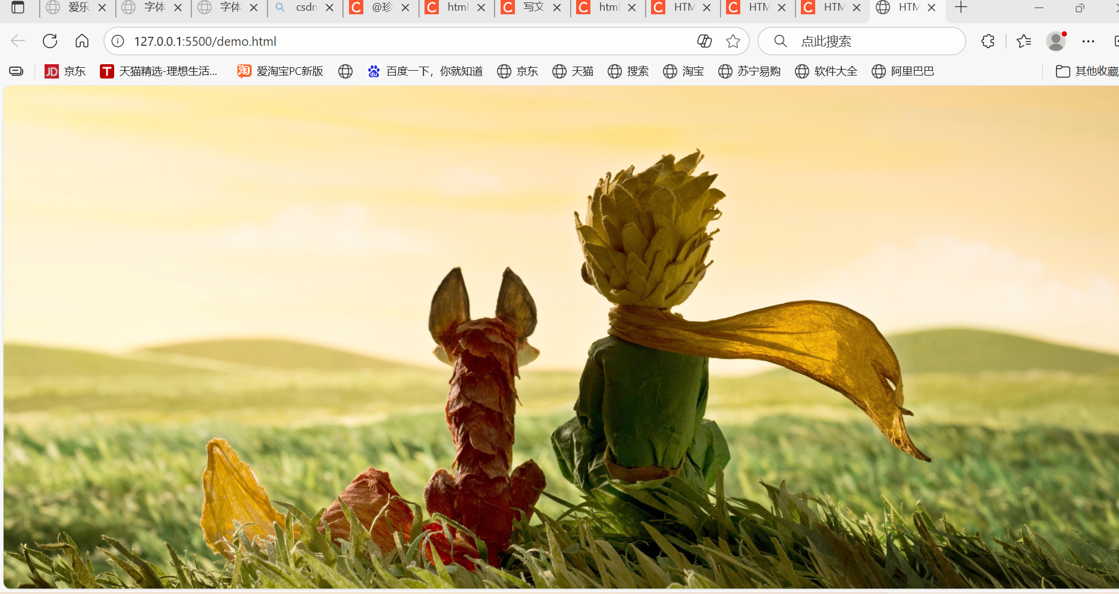Open the Copilot rewrite icon in address bar

click(x=705, y=41)
